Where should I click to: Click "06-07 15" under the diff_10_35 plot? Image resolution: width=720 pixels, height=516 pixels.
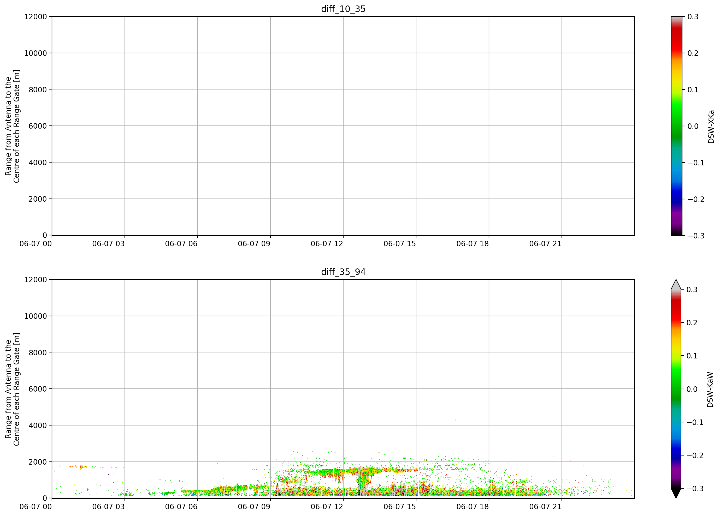tap(400, 244)
